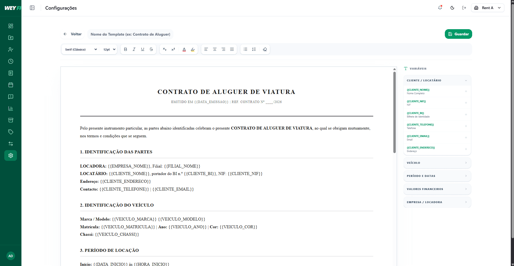
Task: Open the calendar icon in sidebar
Action: point(11,85)
